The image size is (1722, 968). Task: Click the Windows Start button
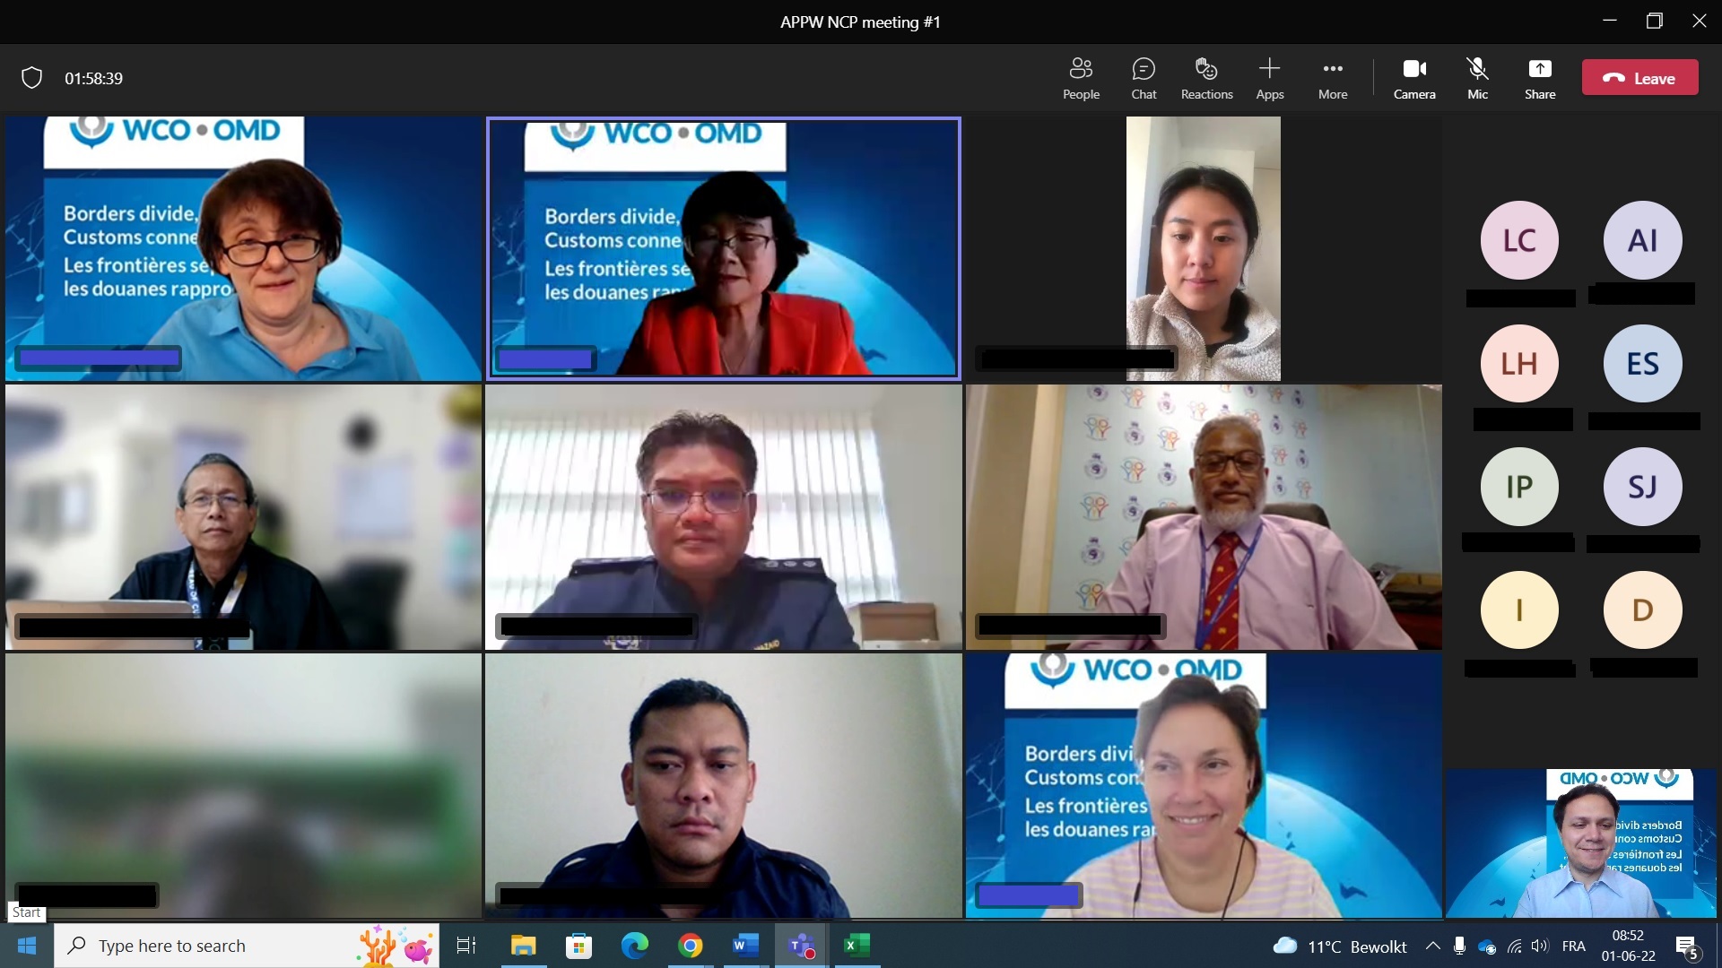(27, 946)
